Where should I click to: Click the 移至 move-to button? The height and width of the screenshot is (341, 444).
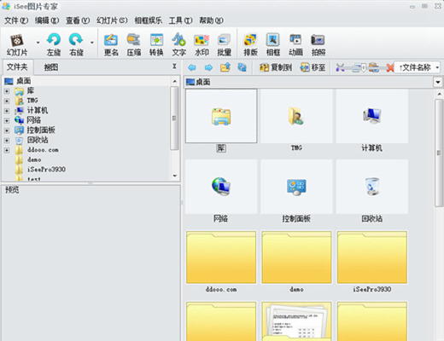pos(313,67)
